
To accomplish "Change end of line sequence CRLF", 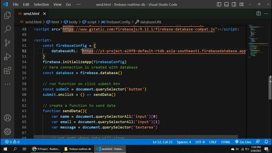I will 212,142.
